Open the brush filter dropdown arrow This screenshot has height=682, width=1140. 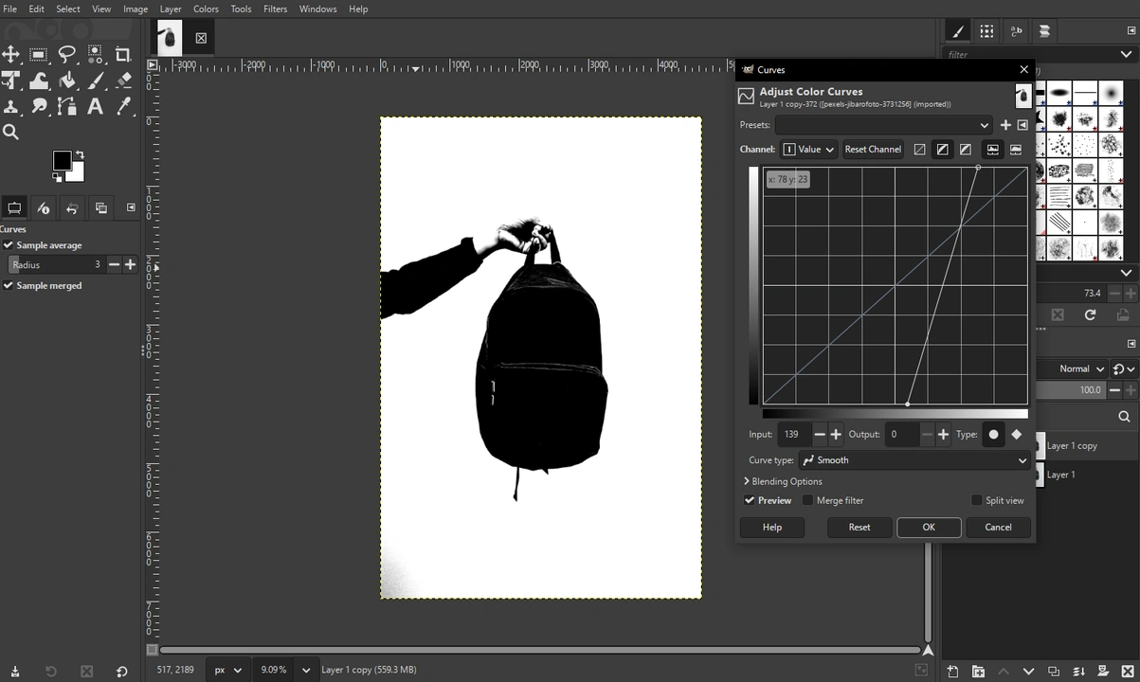1126,54
